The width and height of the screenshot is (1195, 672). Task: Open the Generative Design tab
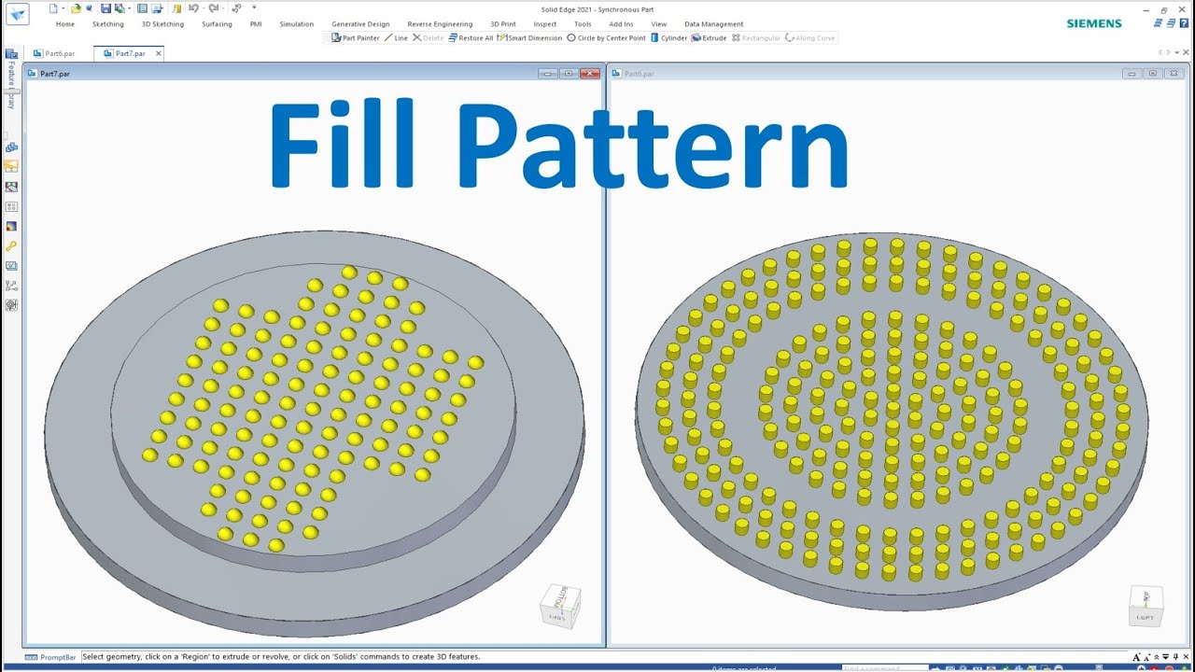coord(360,24)
